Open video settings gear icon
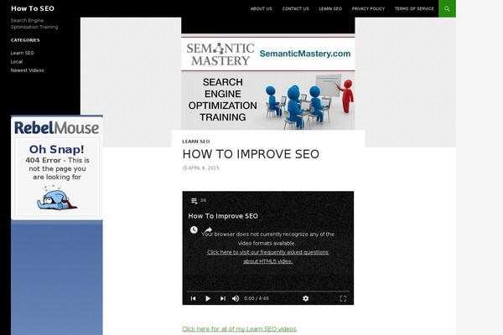The width and height of the screenshot is (503, 335). (306, 298)
